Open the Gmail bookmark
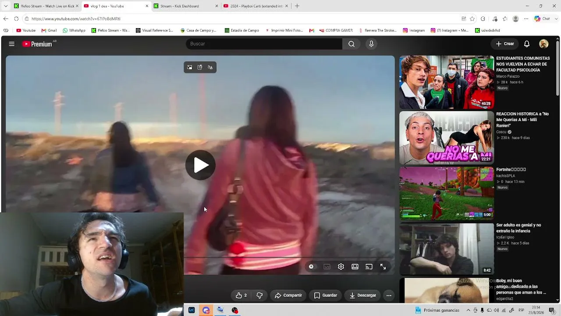The height and width of the screenshot is (316, 561). 49,31
